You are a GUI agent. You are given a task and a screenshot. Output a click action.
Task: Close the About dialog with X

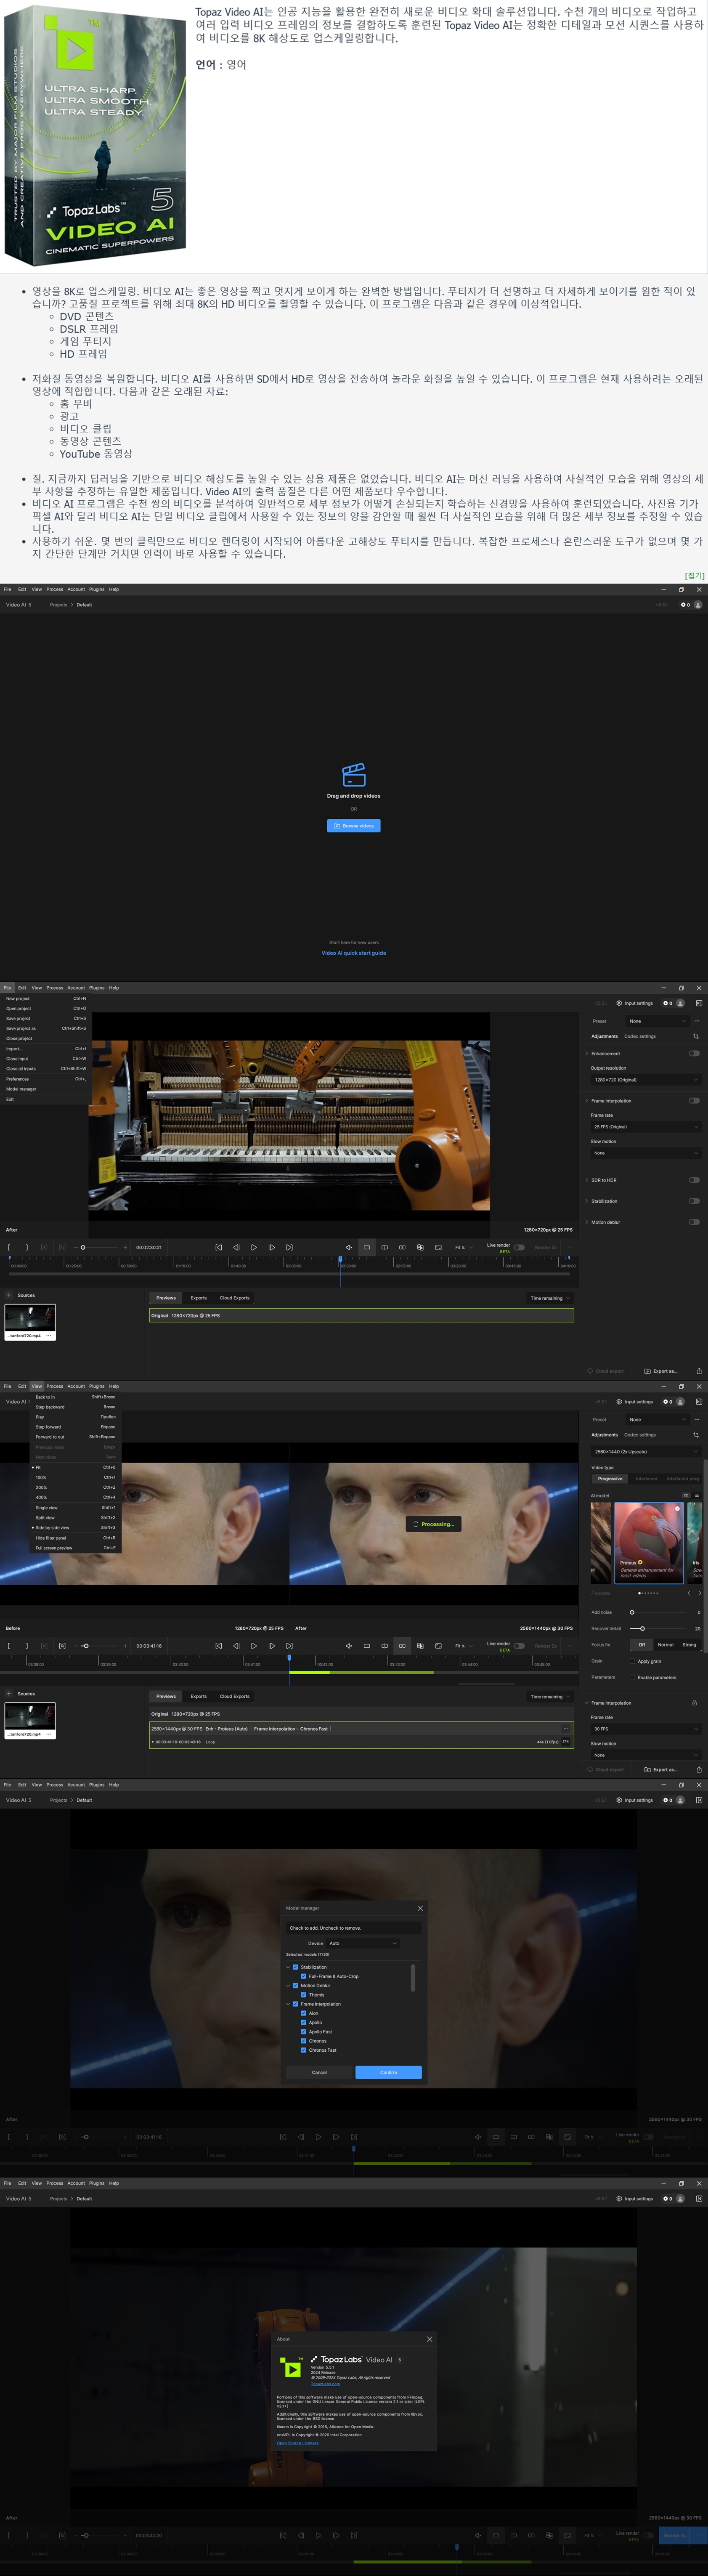[x=429, y=2339]
